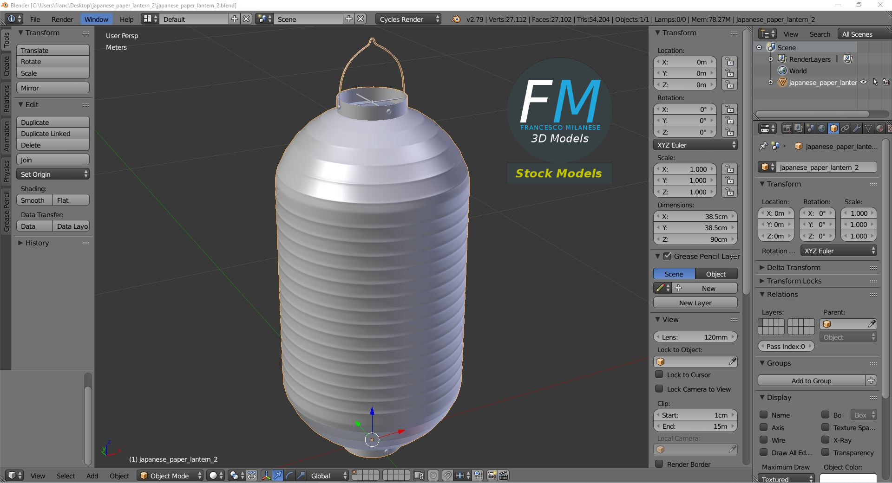Select the Translate manipulator arrow icon

278,476
